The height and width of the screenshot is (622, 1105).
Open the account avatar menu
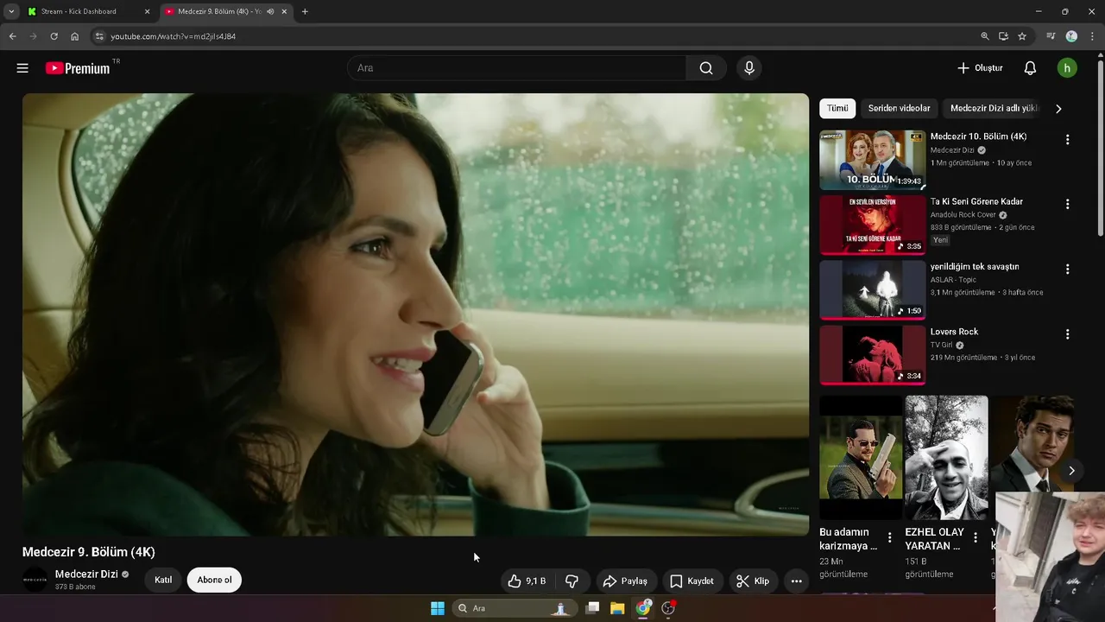pyautogui.click(x=1067, y=68)
